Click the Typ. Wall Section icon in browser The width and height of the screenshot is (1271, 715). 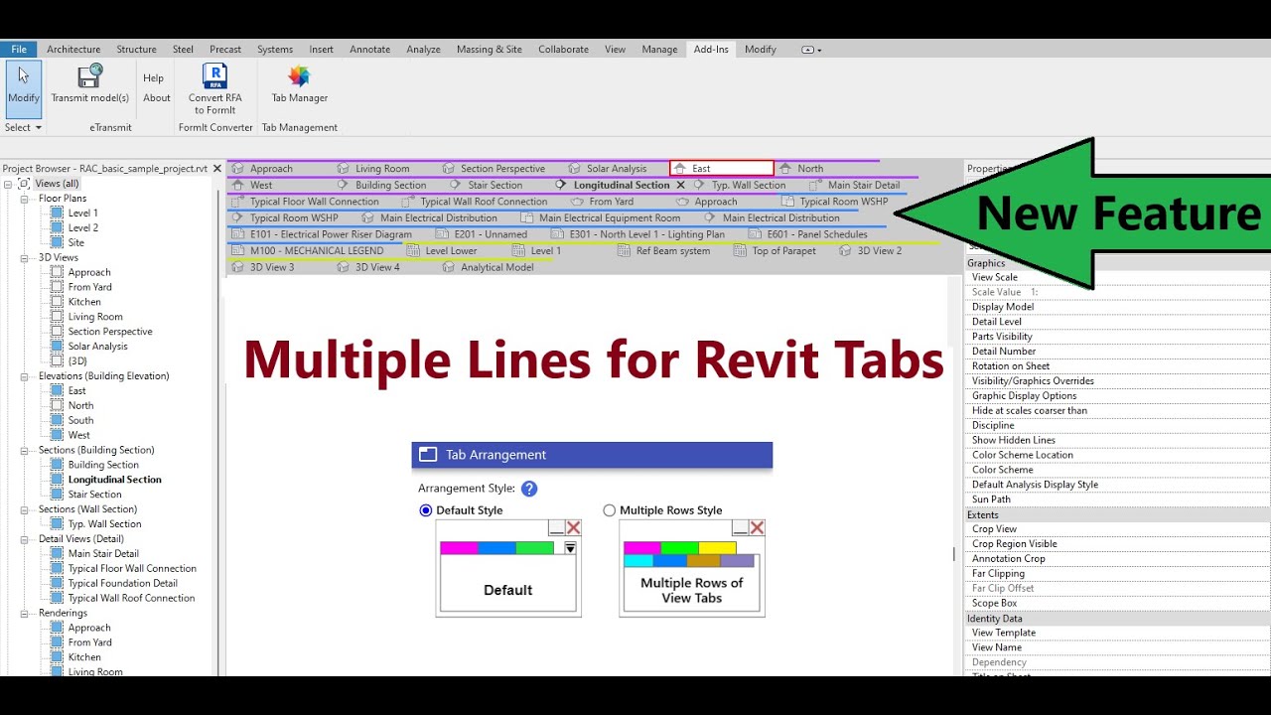(57, 524)
